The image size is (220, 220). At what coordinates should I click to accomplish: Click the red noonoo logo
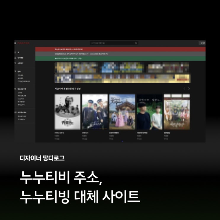click(x=23, y=43)
